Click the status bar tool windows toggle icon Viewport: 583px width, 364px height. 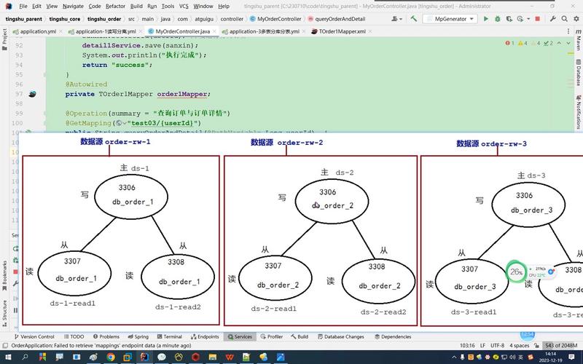[x=5, y=345]
